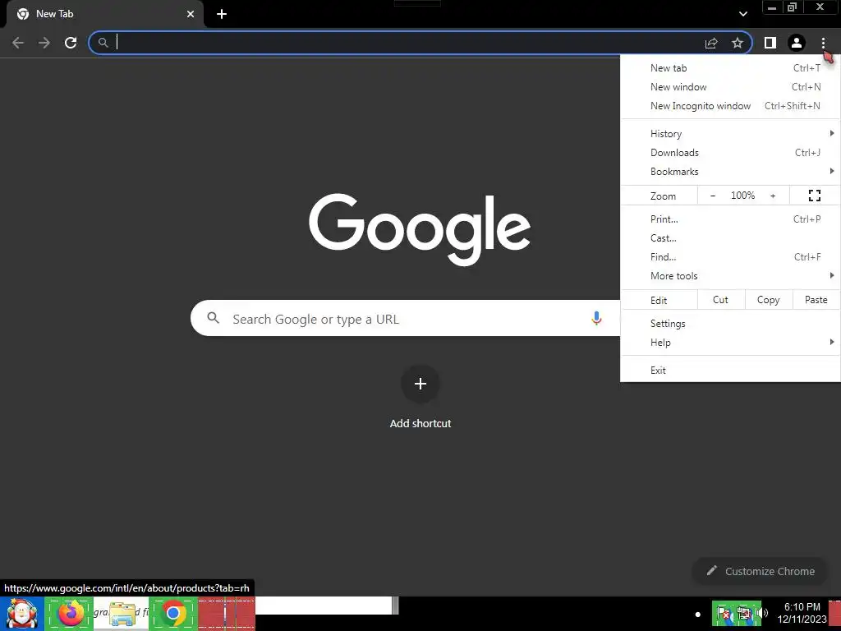Select Find... in the menu
This screenshot has height=631, width=841.
point(730,257)
